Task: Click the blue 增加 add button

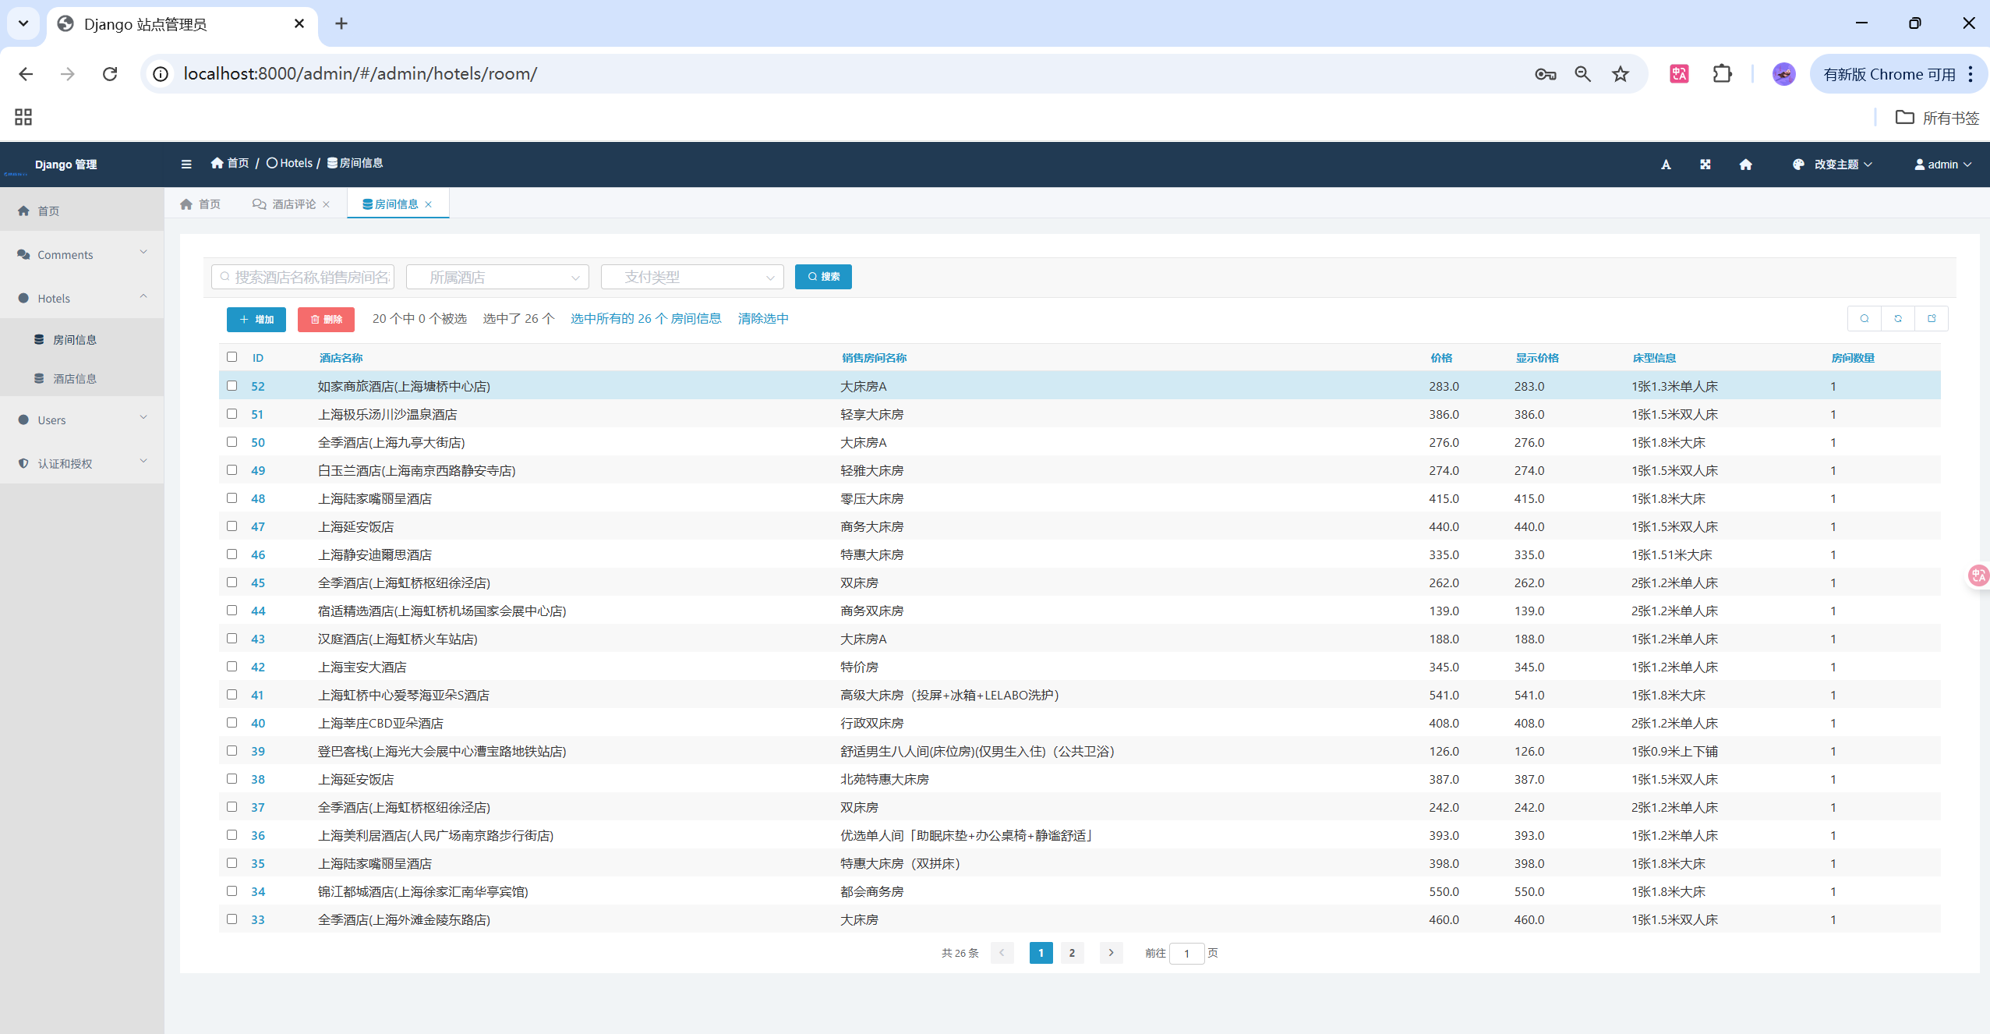Action: [x=256, y=320]
